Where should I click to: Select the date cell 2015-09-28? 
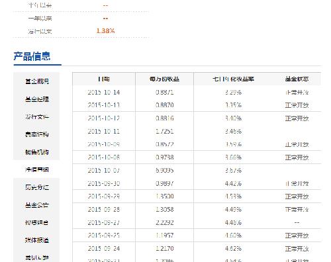pos(104,209)
